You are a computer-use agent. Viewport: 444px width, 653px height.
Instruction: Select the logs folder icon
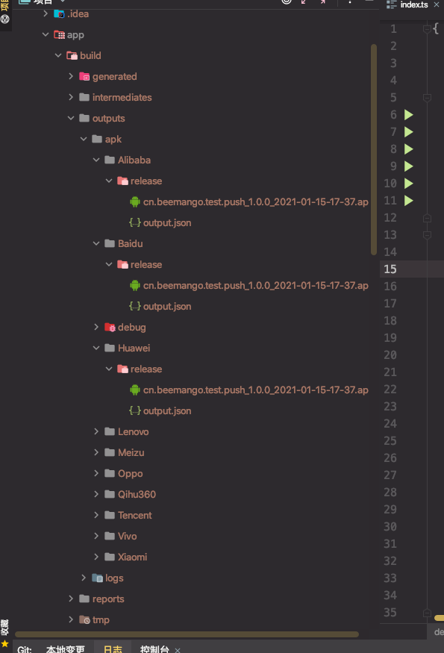click(98, 578)
